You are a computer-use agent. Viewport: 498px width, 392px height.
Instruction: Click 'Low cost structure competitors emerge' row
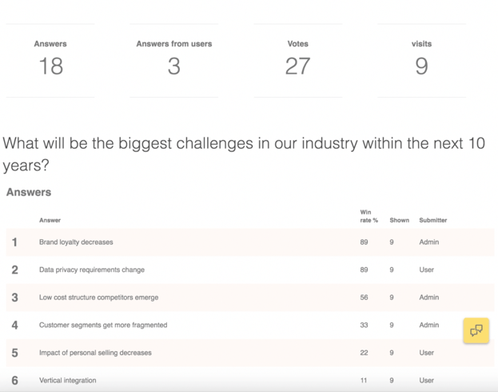250,298
